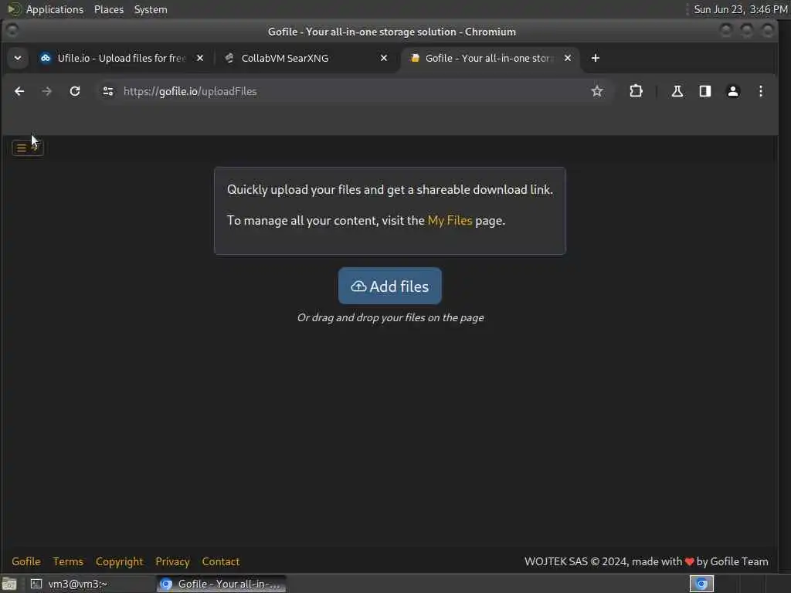791x593 pixels.
Task: Close the Gofile tab
Action: 568,58
